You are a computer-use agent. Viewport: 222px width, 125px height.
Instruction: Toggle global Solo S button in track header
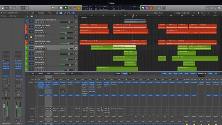pos(36,16)
